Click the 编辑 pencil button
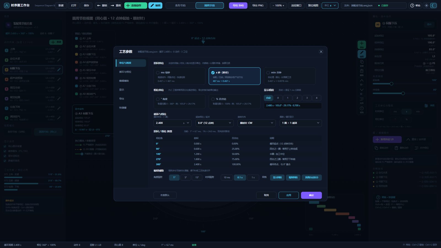Viewport: 441px width, 248px height. tap(155, 6)
